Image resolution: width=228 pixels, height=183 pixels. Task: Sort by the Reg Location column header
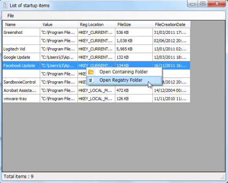96,25
